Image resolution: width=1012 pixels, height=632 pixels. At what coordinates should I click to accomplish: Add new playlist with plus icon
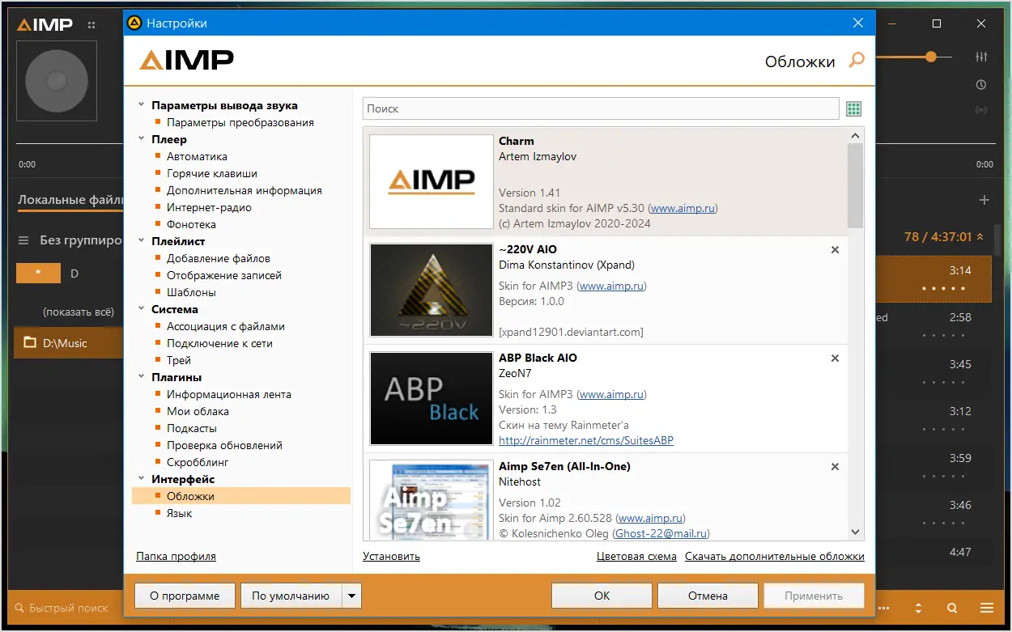click(984, 200)
